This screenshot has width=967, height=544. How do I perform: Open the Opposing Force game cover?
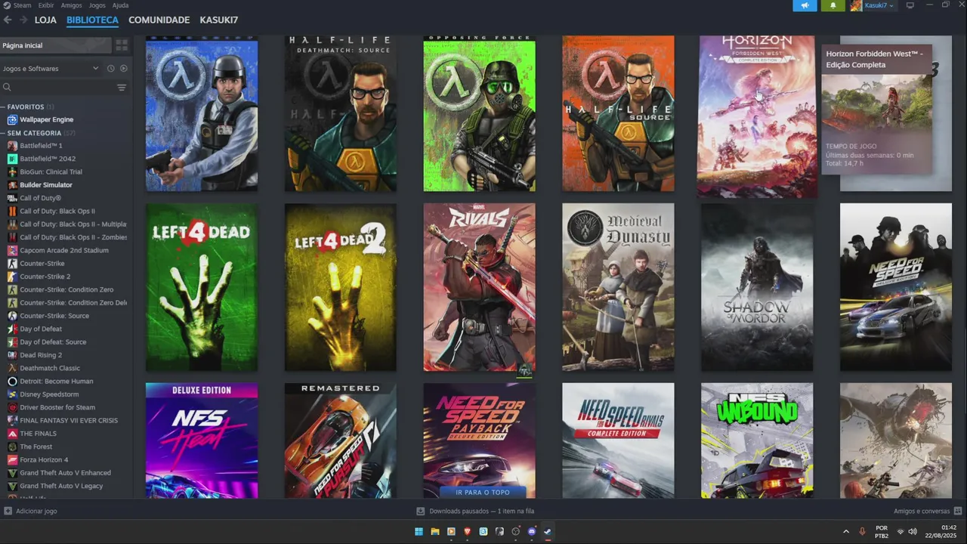coord(479,113)
